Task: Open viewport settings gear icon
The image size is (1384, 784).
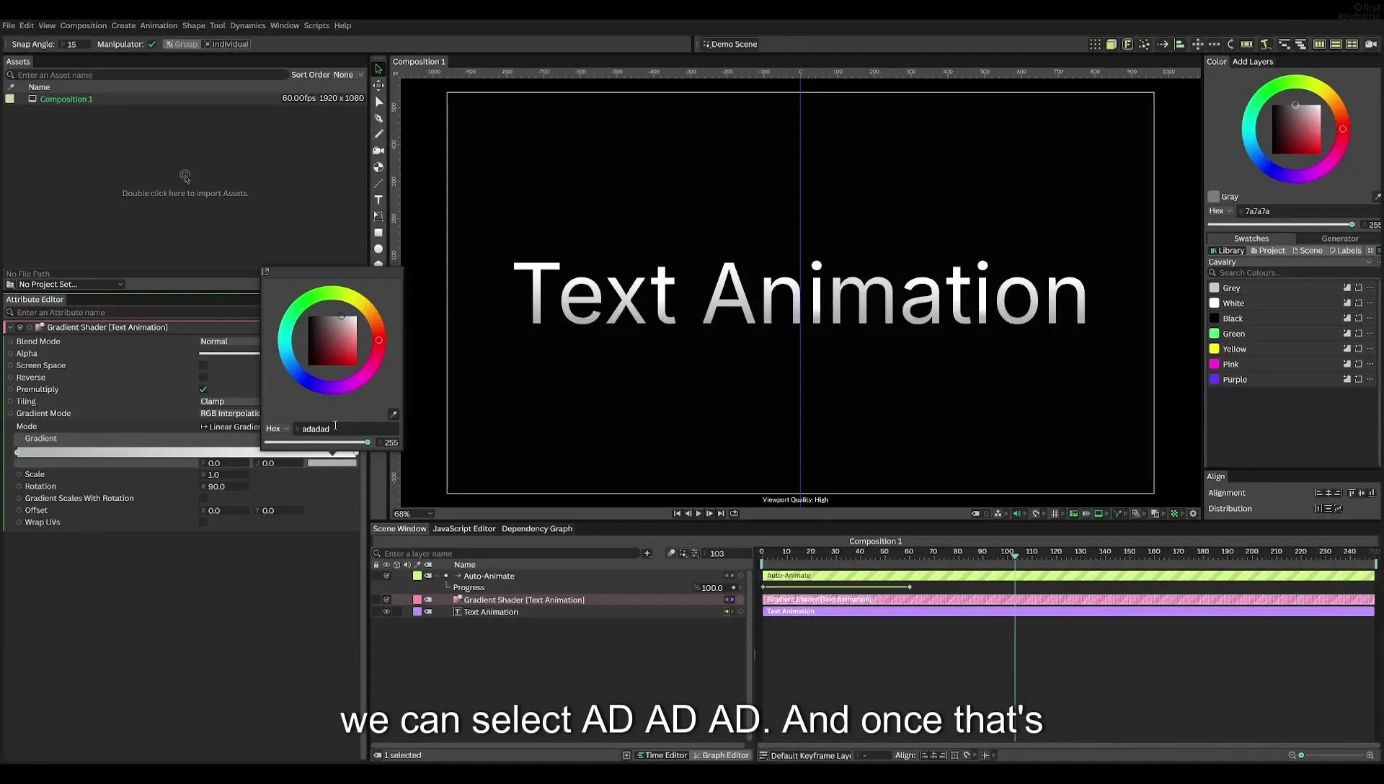Action: [1193, 514]
